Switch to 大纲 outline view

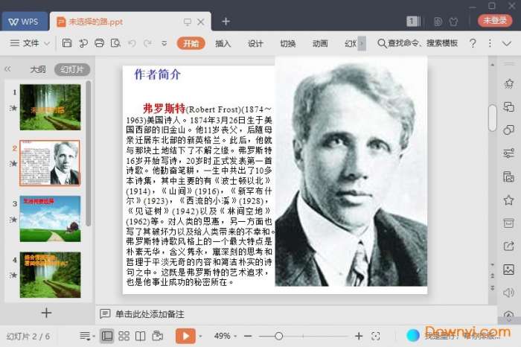click(38, 69)
